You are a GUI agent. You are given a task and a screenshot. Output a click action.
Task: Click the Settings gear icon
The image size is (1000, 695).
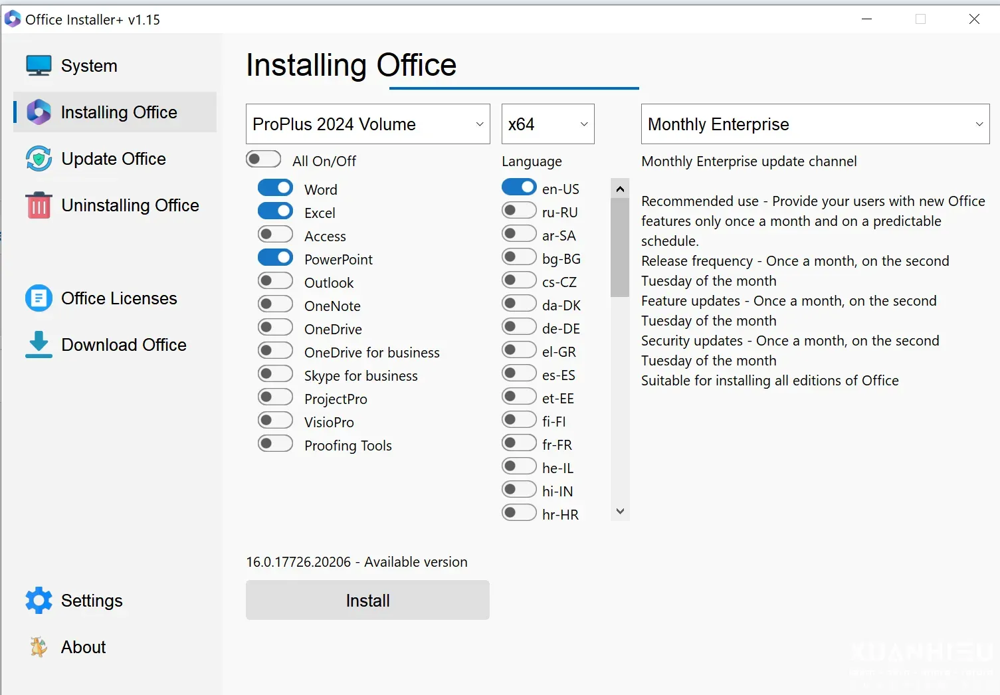[39, 601]
